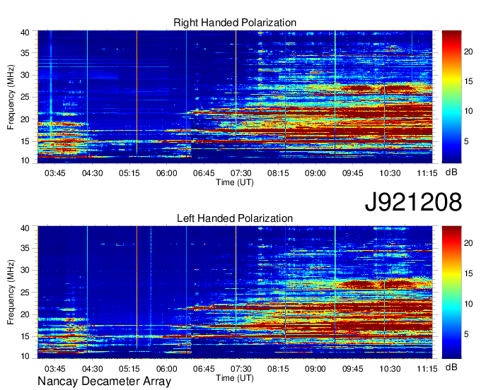Click the "08:15" time tick of the Left Handed plot
Screen dimensions: 481x390
click(278, 369)
